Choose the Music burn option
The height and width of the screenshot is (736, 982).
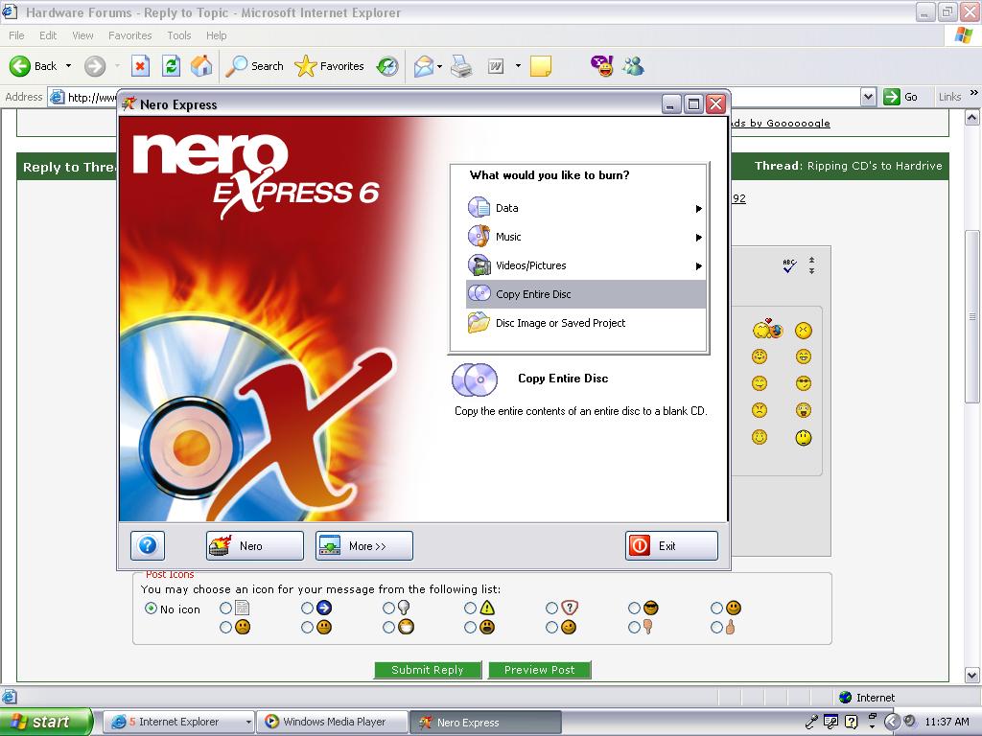tap(586, 237)
